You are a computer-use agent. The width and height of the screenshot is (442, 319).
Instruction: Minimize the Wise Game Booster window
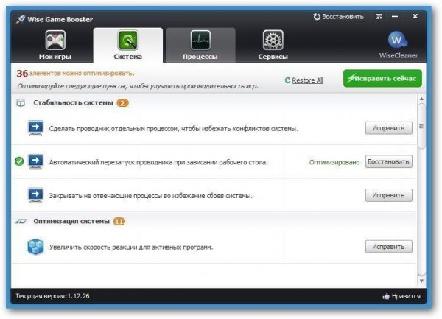pos(395,17)
